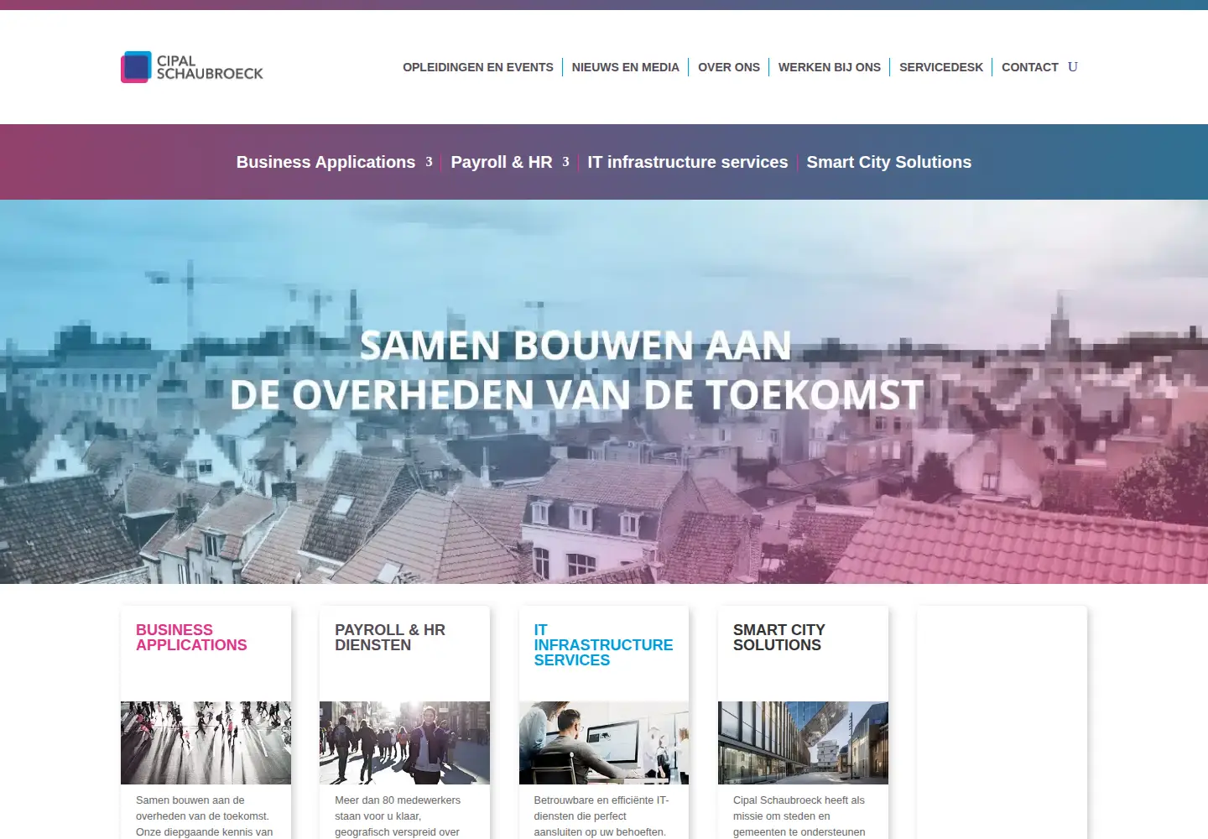Open the crowd photo in Business Applications card
1208x839 pixels.
[x=206, y=743]
